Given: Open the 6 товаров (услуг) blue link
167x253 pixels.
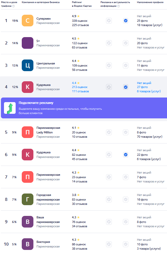Looking at the screenshot, I should [149, 91].
